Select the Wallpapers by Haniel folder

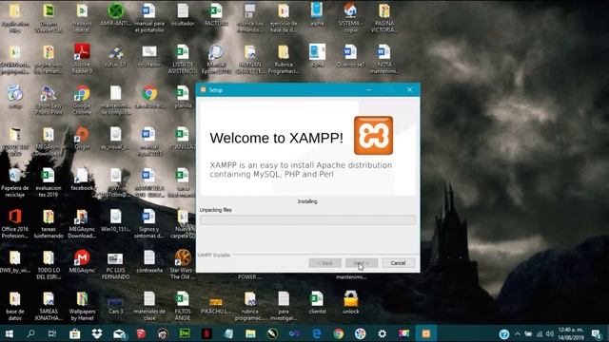82,306
